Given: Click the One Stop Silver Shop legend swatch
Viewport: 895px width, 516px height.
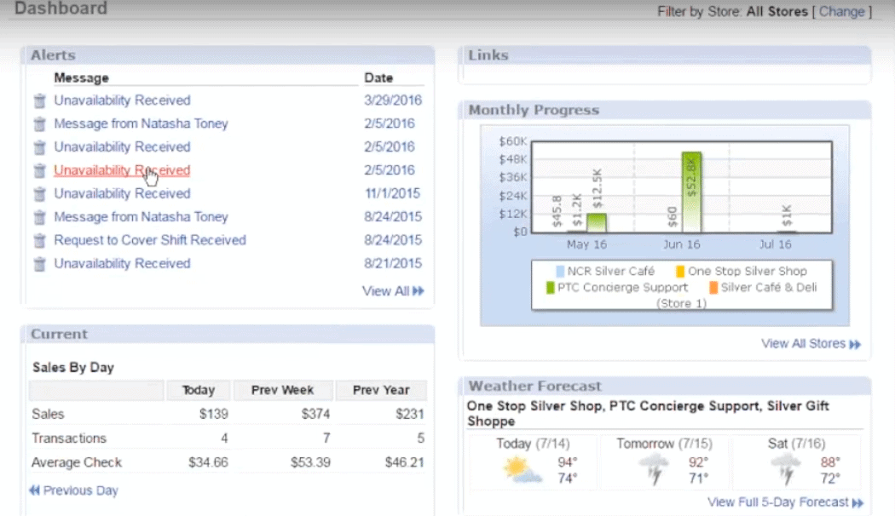Looking at the screenshot, I should [x=680, y=272].
